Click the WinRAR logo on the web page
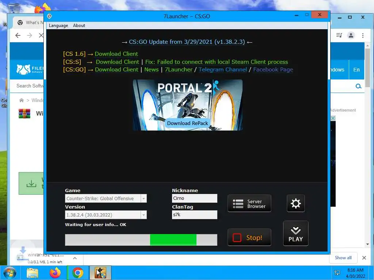 pyautogui.click(x=24, y=114)
